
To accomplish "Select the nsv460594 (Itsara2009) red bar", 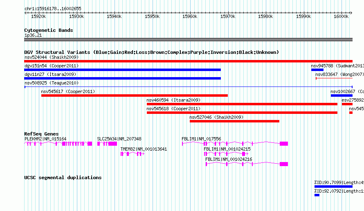I will pyautogui.click(x=242, y=104).
